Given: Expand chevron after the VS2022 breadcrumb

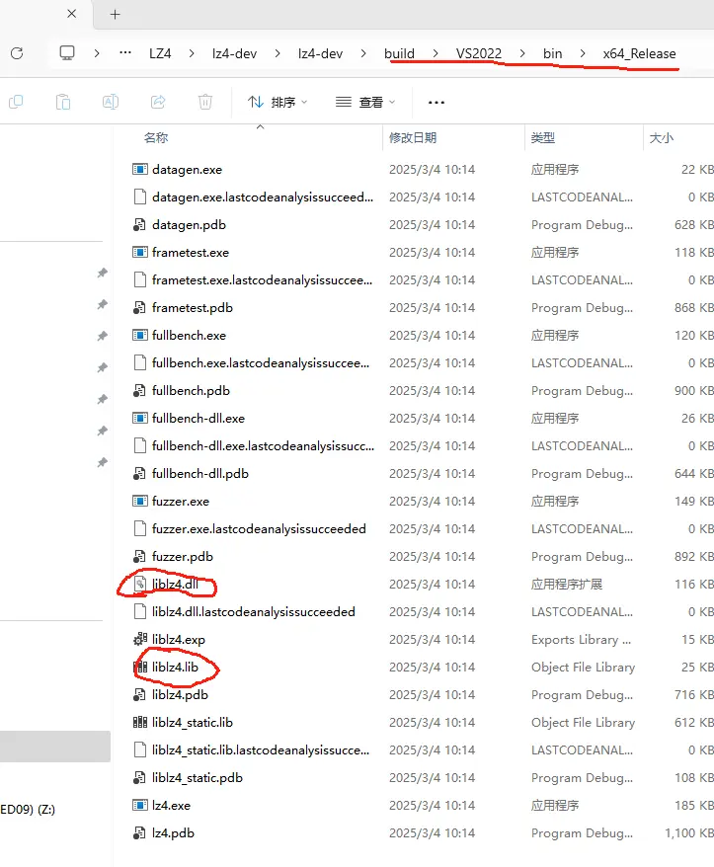Looking at the screenshot, I should 522,53.
